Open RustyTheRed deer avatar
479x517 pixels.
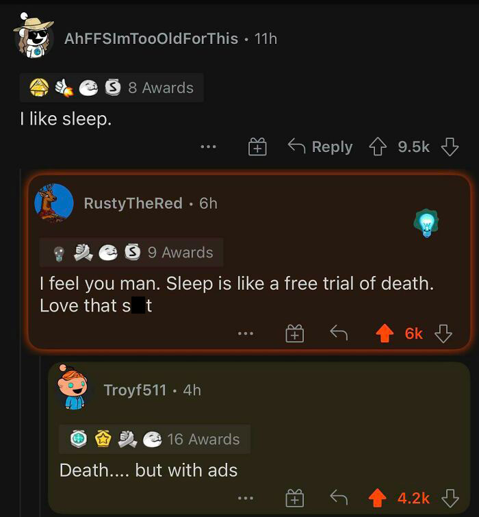[x=53, y=203]
